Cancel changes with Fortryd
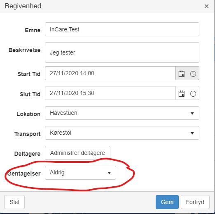This screenshot has height=214, width=215. (x=195, y=202)
